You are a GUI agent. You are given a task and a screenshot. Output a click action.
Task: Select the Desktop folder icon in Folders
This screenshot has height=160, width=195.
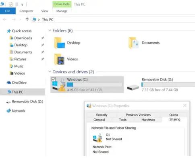point(60,43)
